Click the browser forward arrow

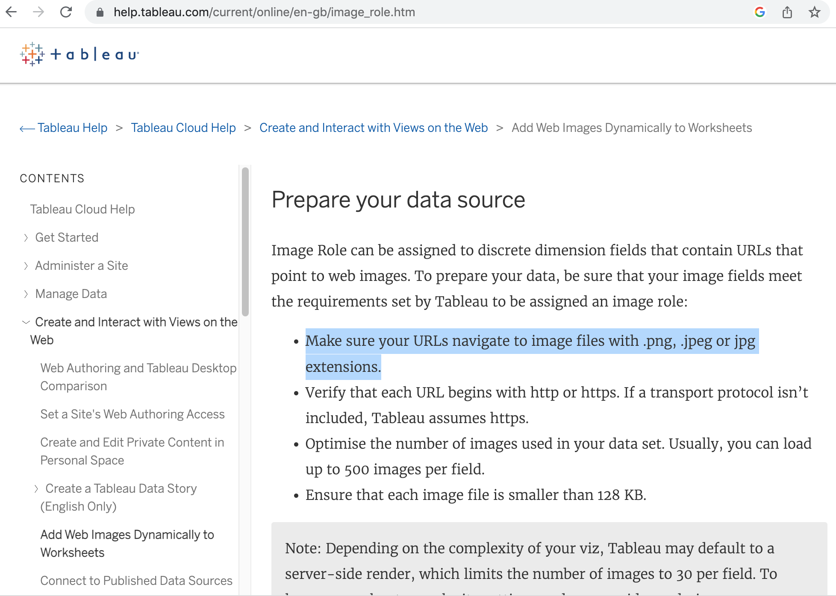[38, 12]
